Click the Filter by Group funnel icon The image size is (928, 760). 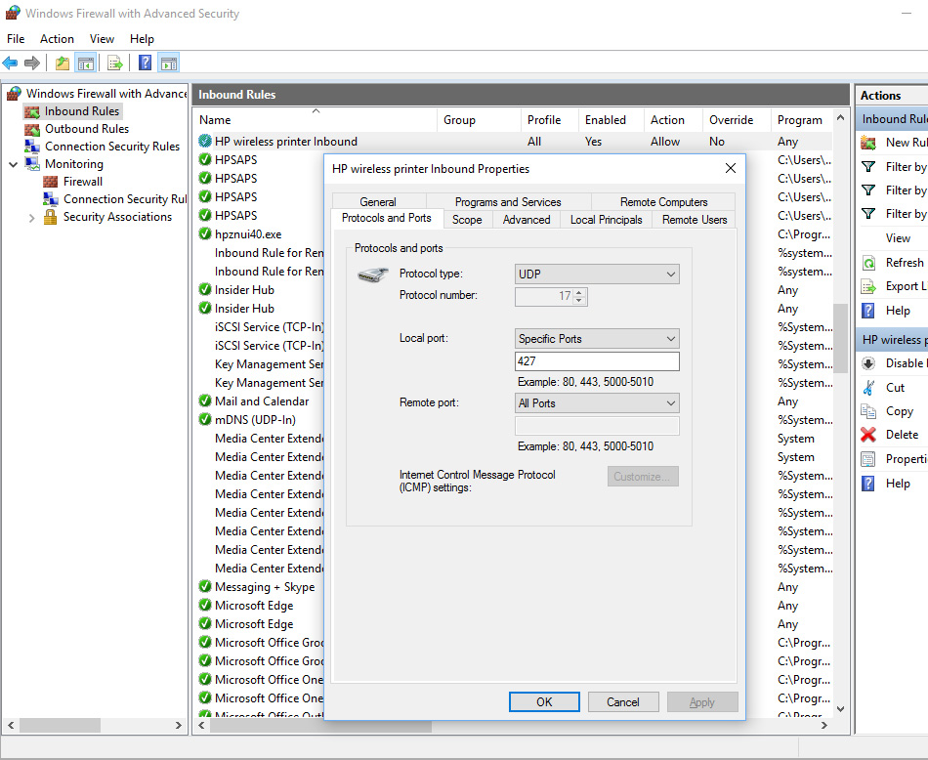pos(868,214)
